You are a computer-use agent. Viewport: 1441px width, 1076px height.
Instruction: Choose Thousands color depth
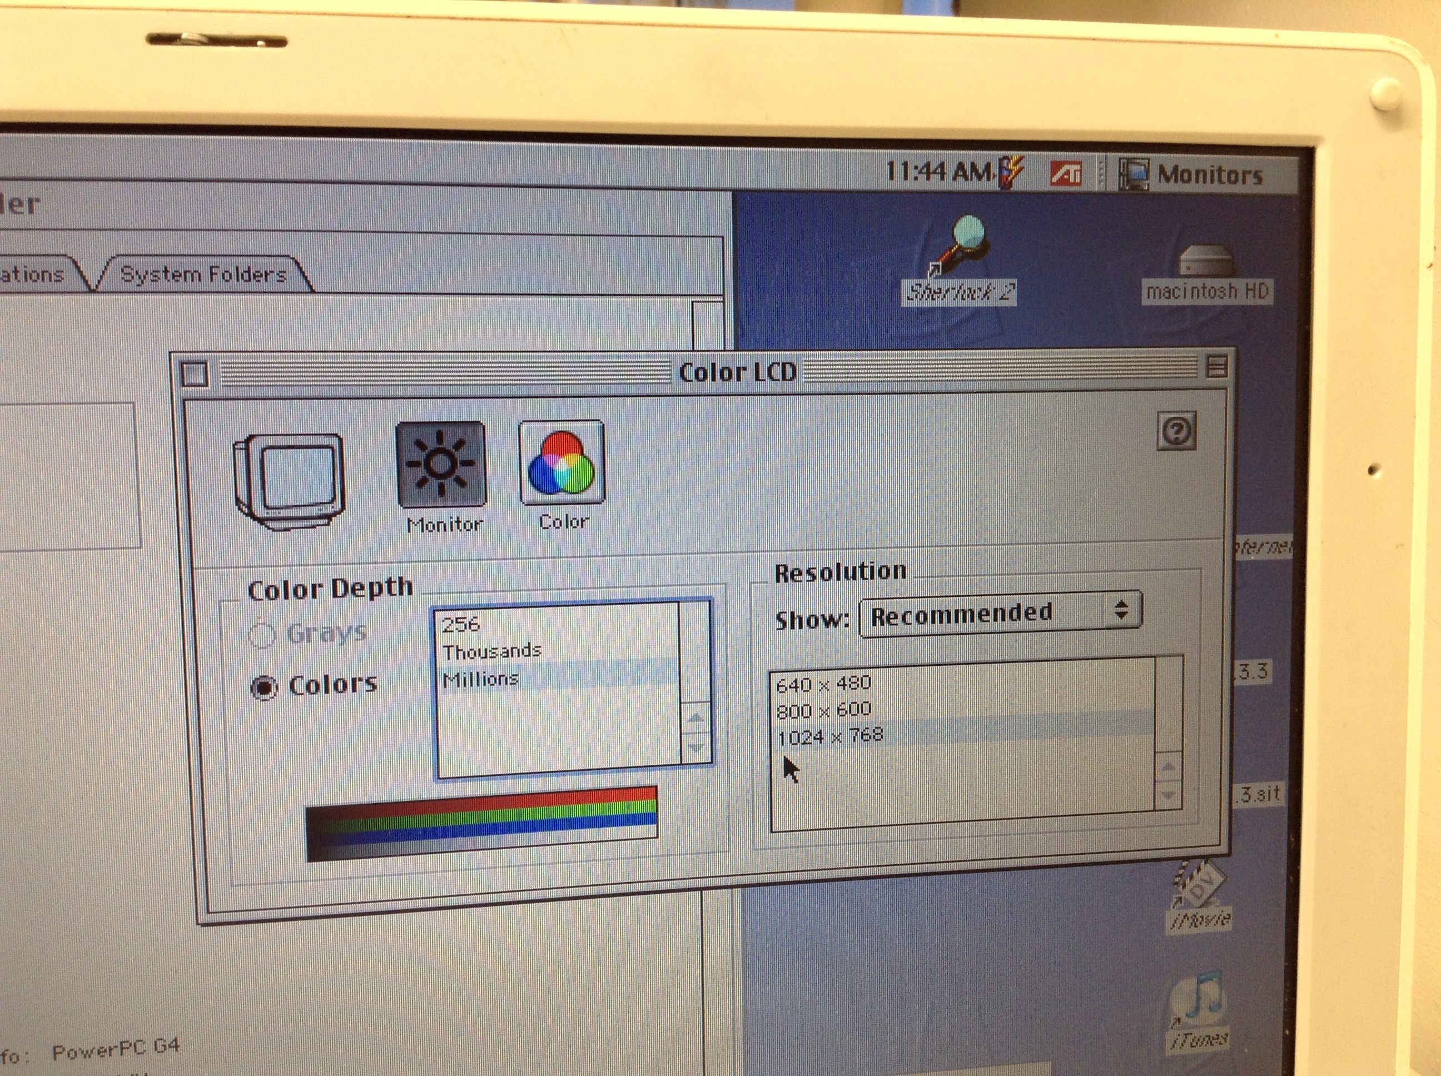point(492,651)
